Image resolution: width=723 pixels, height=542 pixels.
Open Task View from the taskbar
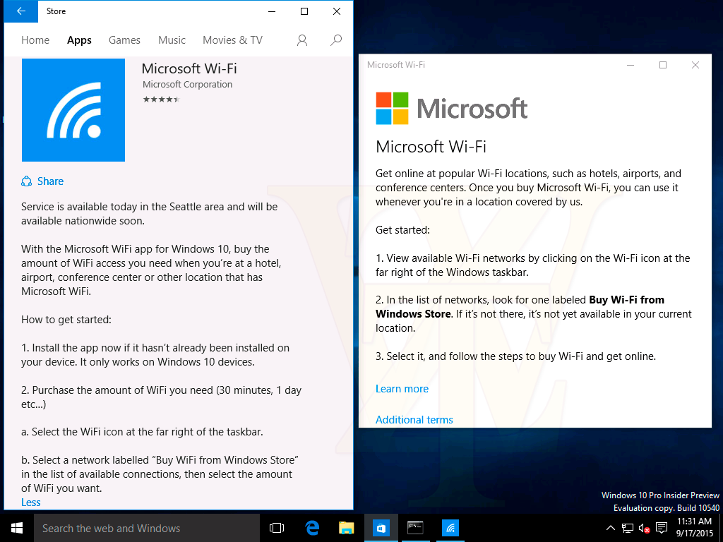coord(277,528)
